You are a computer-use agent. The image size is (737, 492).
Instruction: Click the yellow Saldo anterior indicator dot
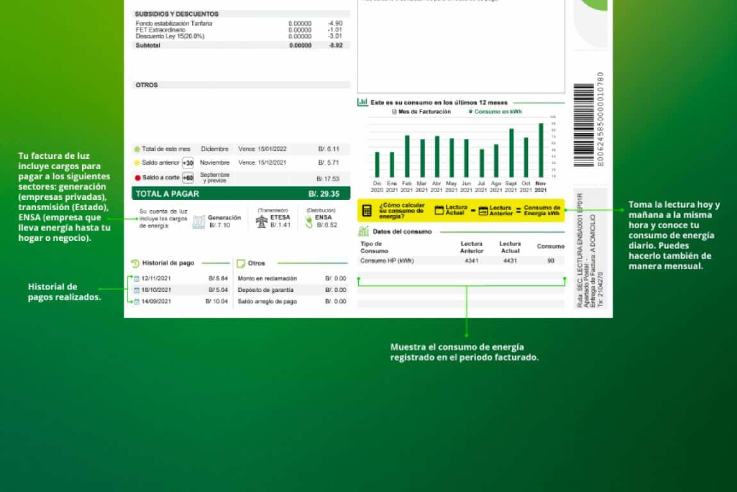(137, 163)
